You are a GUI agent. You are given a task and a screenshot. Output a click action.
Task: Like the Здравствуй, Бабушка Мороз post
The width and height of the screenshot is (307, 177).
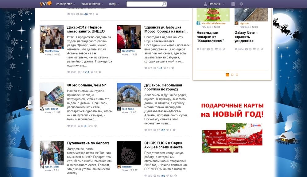click(x=165, y=68)
